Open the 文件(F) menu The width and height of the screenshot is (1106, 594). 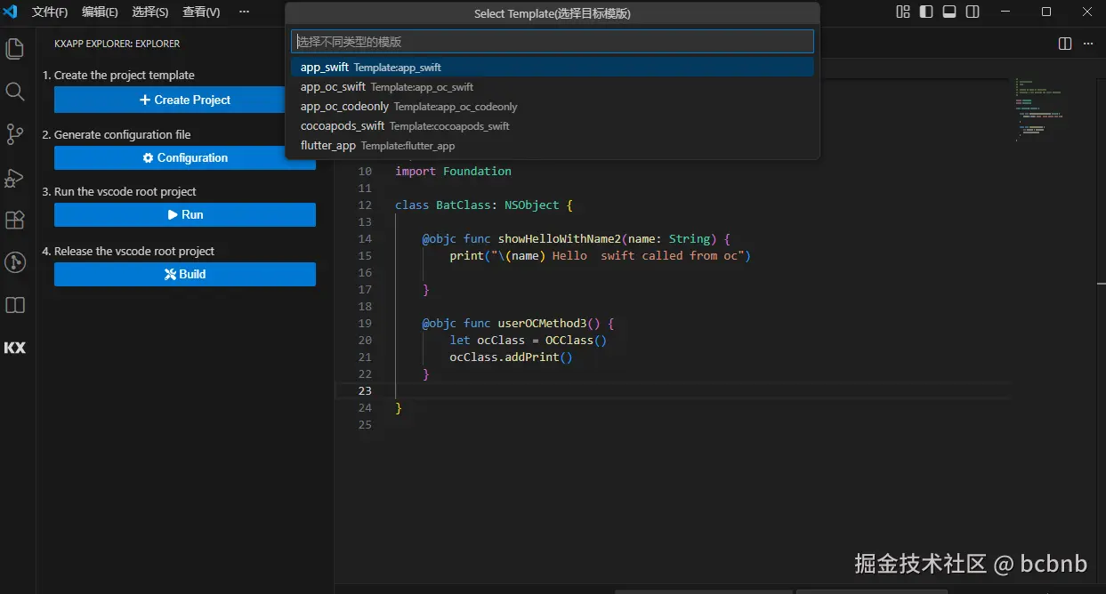point(50,12)
